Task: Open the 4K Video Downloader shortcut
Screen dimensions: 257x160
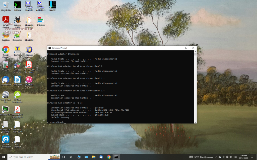Action: pos(17,94)
